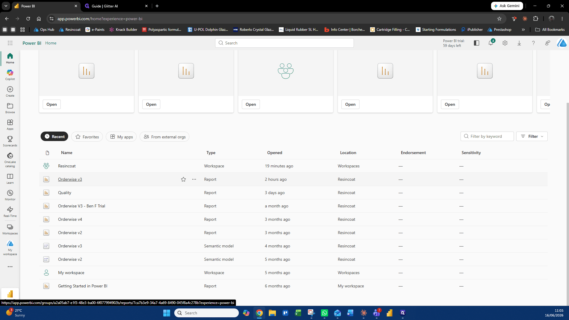Open the download menu icon
The image size is (569, 320).
[519, 43]
